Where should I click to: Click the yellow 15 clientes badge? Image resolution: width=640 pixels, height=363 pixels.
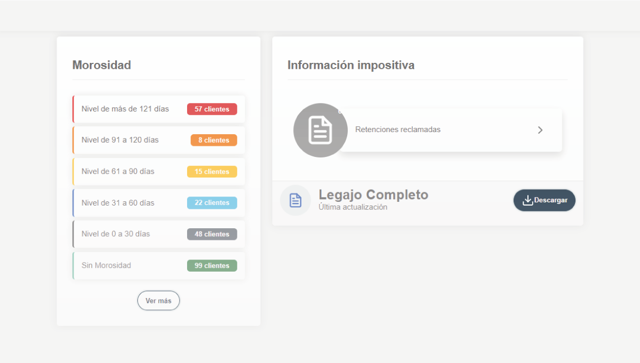tap(212, 172)
